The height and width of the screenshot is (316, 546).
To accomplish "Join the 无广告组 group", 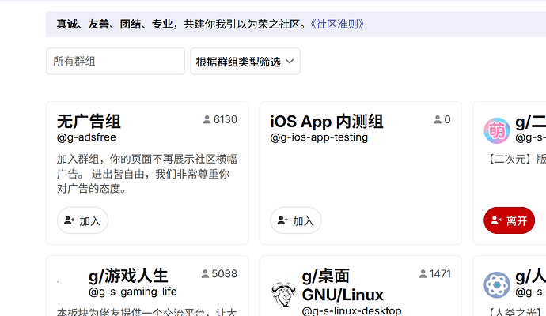I will (x=82, y=220).
